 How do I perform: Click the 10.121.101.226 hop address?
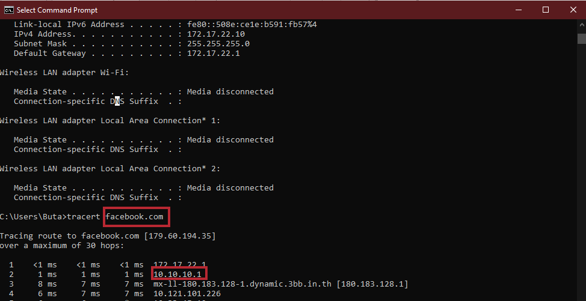pyautogui.click(x=187, y=294)
